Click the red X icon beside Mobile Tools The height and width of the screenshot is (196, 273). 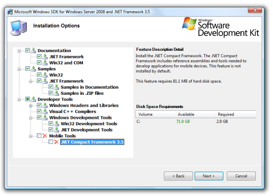point(45,136)
